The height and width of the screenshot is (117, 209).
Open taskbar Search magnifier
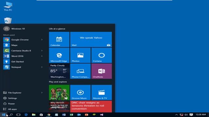[11, 115]
